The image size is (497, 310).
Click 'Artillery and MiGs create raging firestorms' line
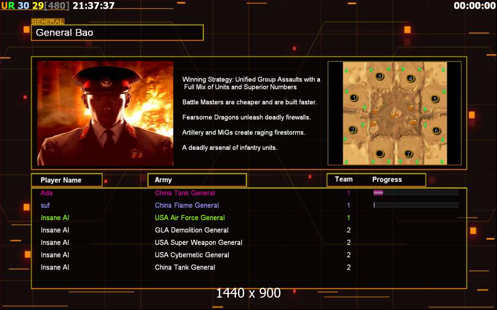(x=244, y=133)
